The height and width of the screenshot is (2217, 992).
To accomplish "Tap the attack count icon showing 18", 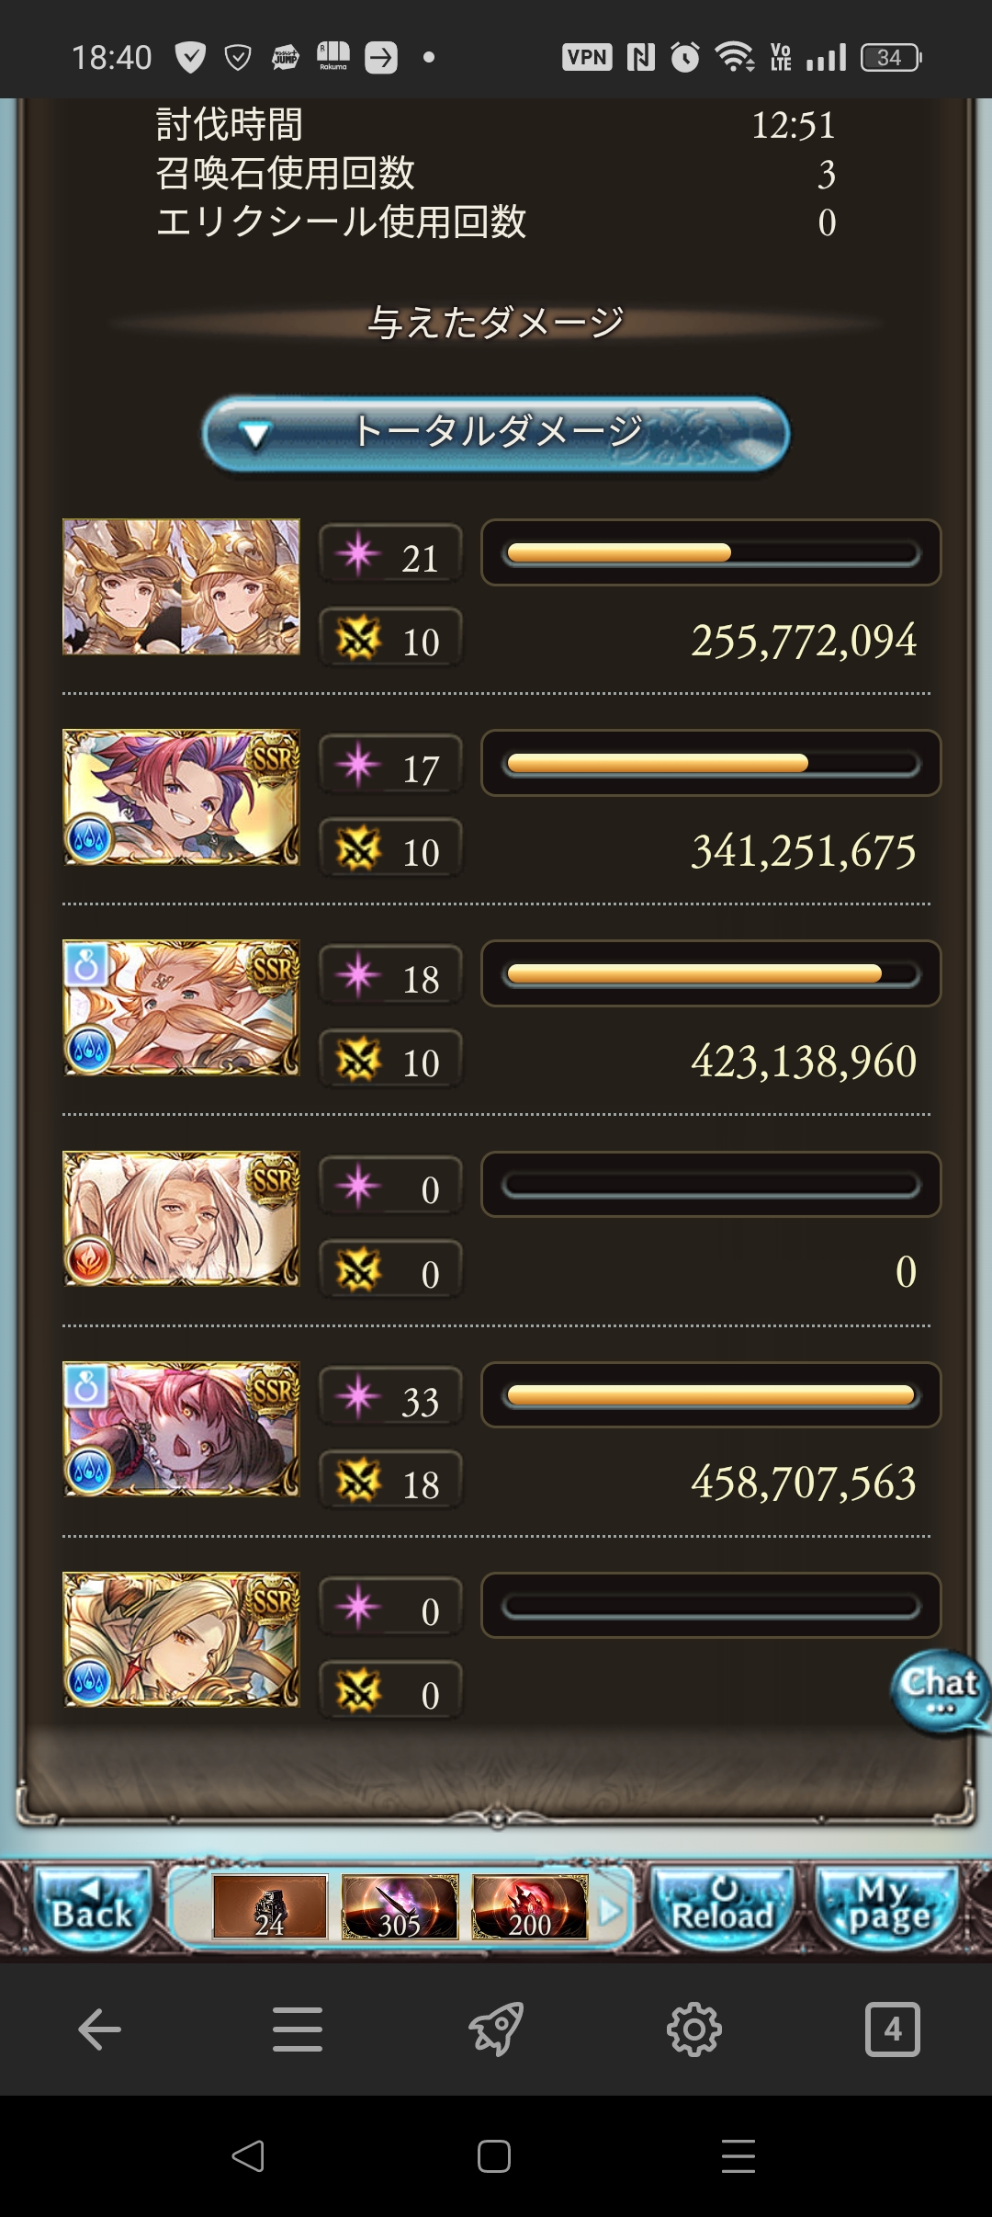I will click(359, 1482).
